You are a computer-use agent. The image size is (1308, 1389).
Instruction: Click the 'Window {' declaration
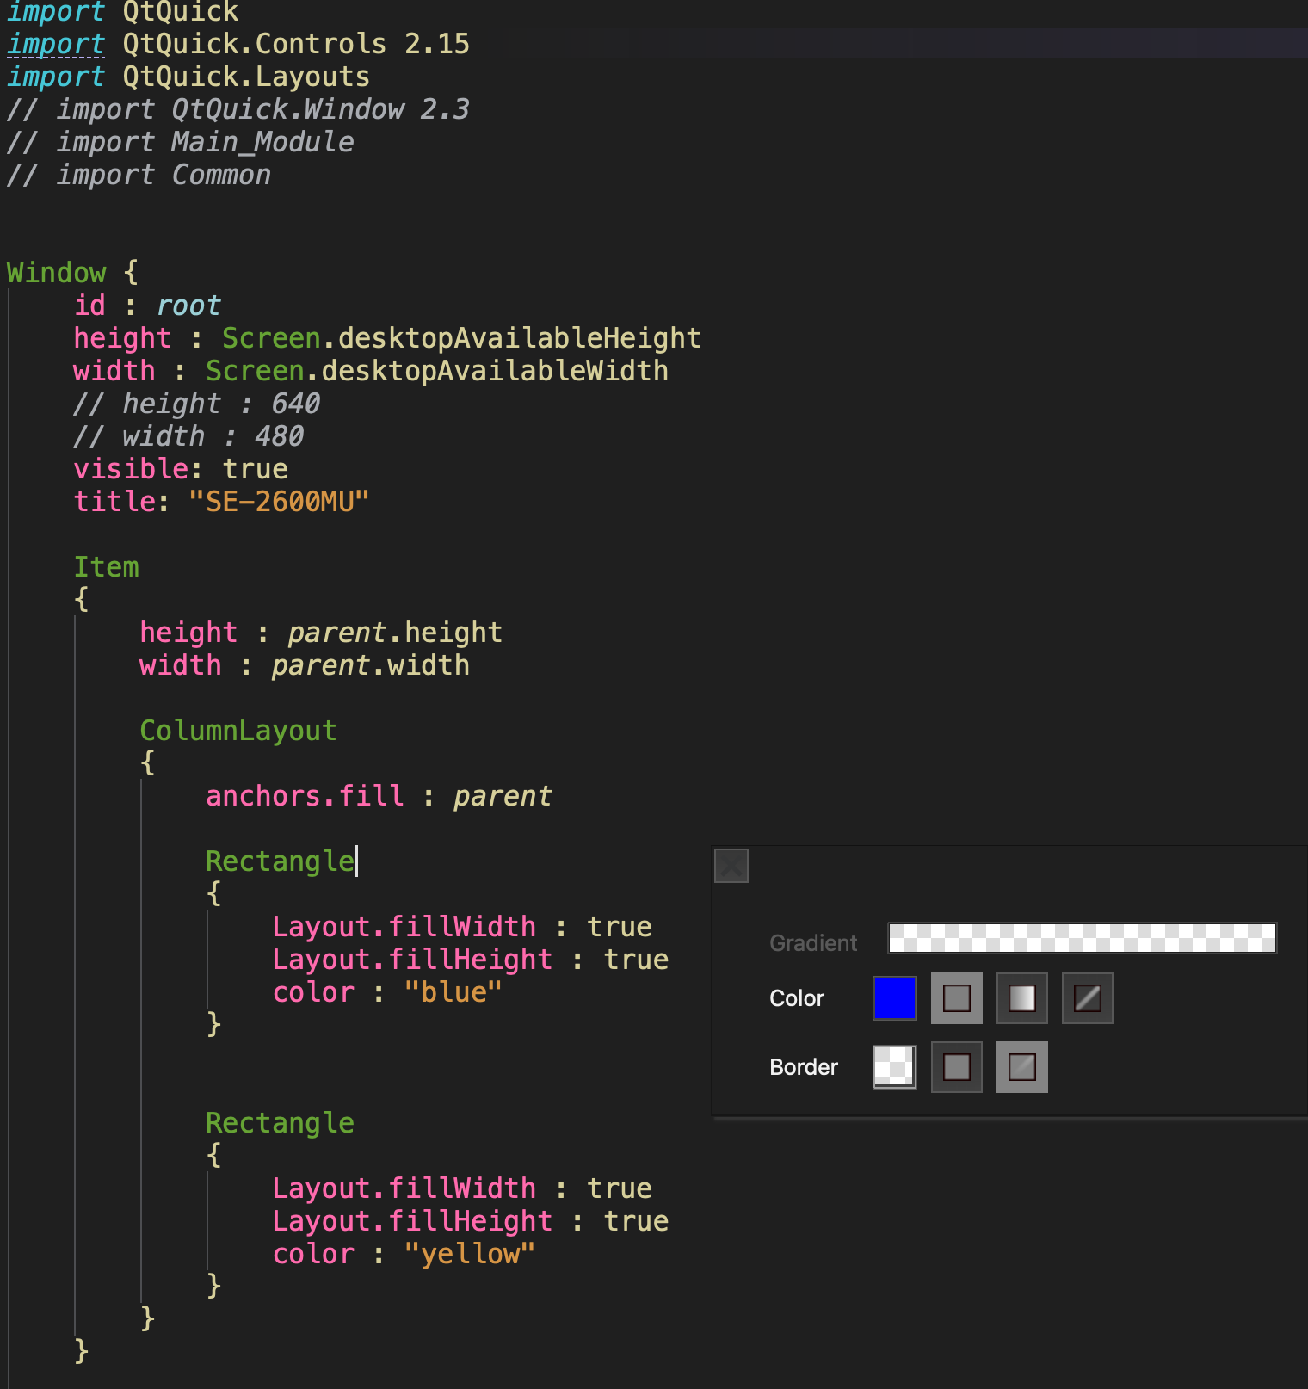click(72, 273)
